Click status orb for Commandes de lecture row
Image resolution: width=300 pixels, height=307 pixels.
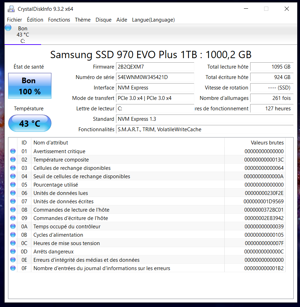[x=13, y=210]
